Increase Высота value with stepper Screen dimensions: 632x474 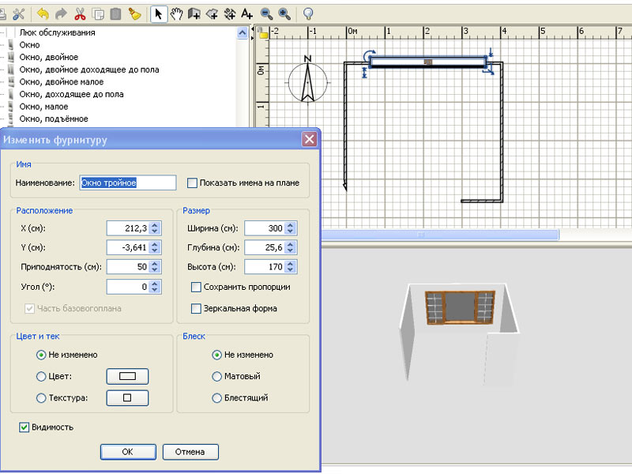(290, 264)
